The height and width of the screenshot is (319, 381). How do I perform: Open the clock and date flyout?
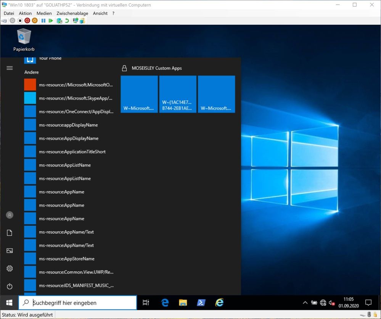pyautogui.click(x=348, y=303)
